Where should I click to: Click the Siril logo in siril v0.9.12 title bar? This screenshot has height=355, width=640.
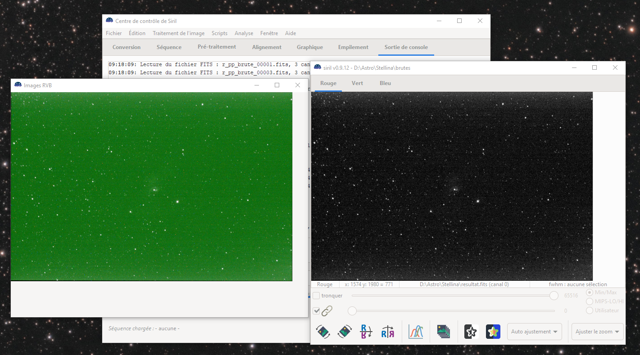[x=318, y=67]
